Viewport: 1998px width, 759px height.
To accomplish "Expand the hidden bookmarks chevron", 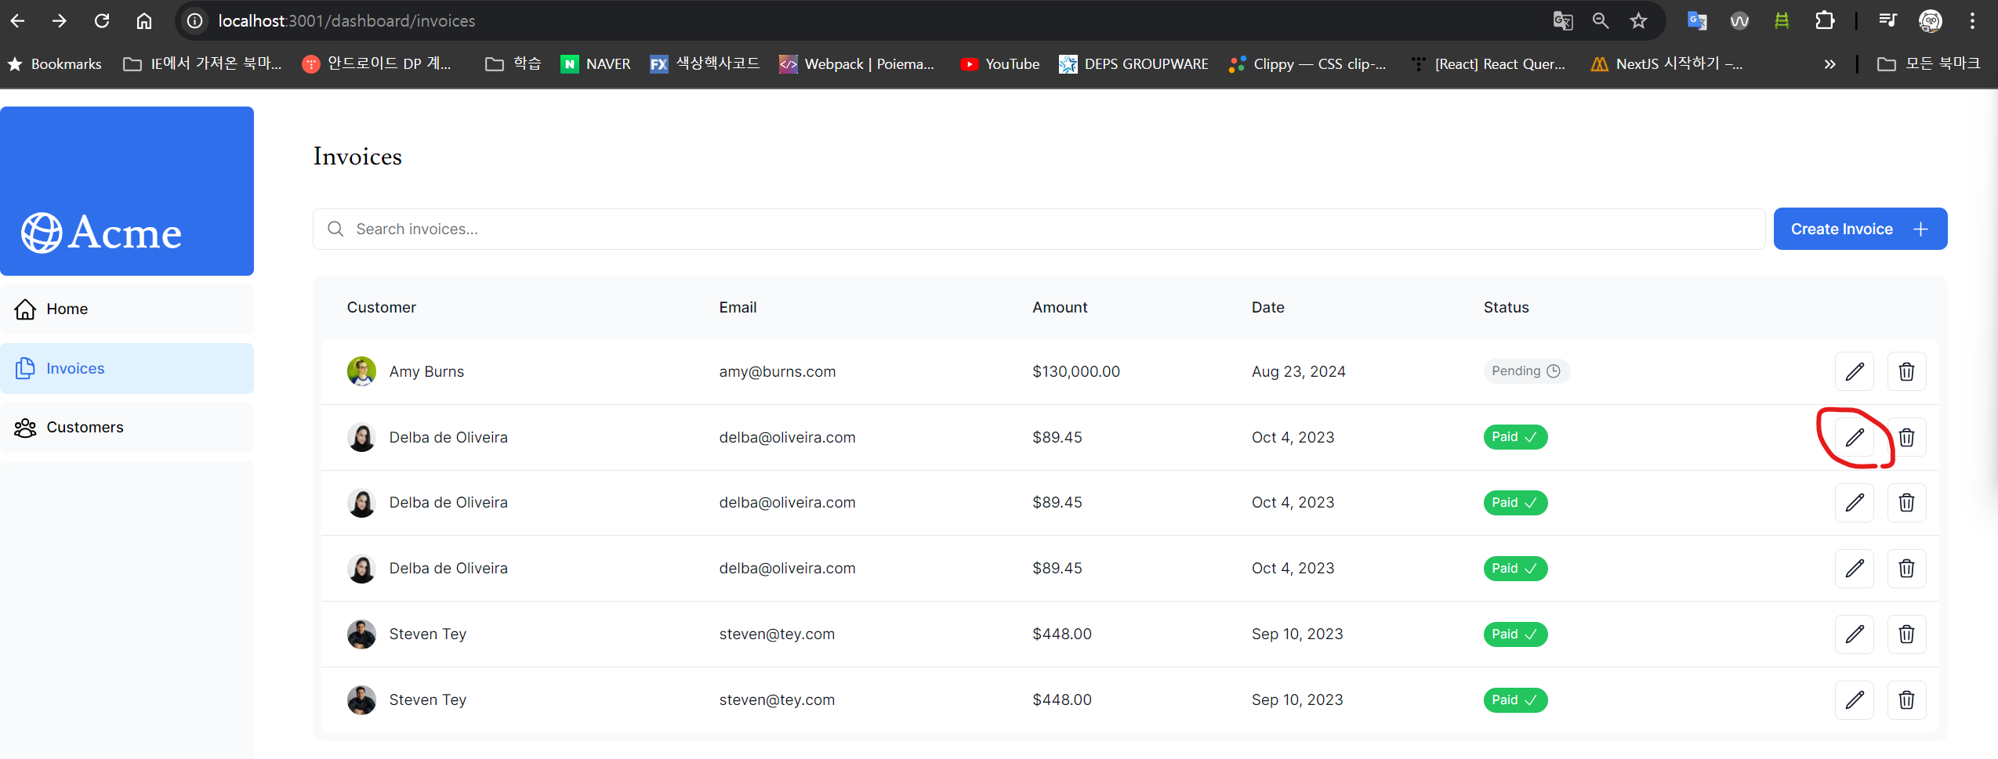I will [x=1829, y=64].
